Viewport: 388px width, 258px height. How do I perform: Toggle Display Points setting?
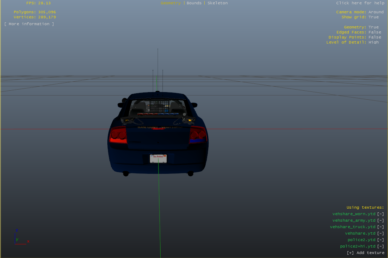pos(375,37)
